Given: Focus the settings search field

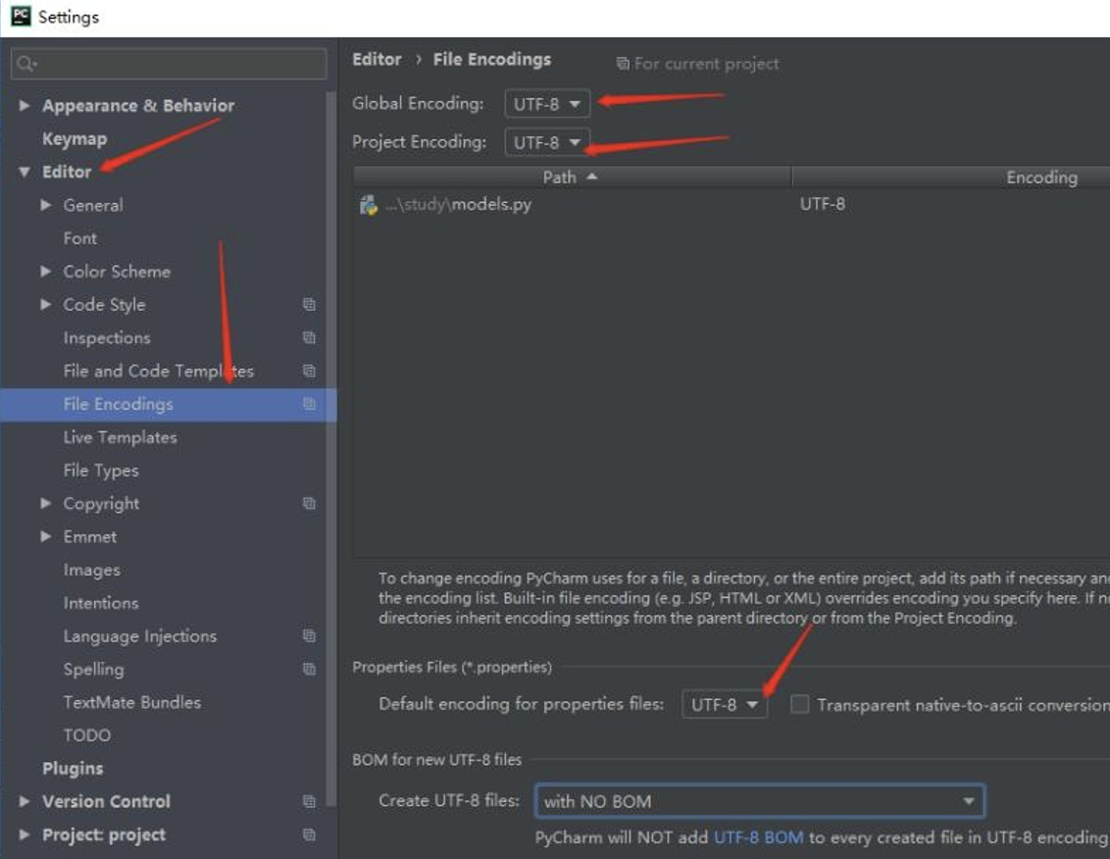Looking at the screenshot, I should point(169,64).
